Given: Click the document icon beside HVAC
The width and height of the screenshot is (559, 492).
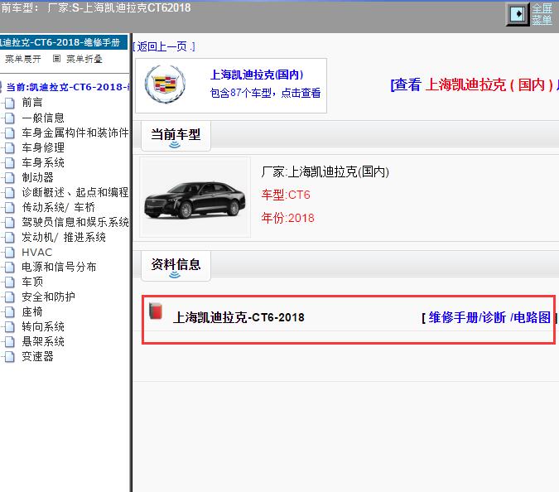Looking at the screenshot, I should click(x=10, y=253).
